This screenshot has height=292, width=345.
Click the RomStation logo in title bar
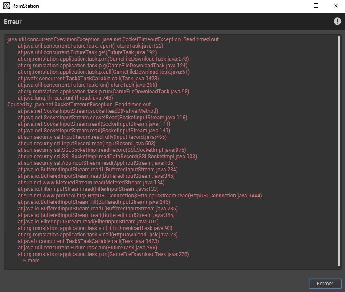pyautogui.click(x=6, y=6)
